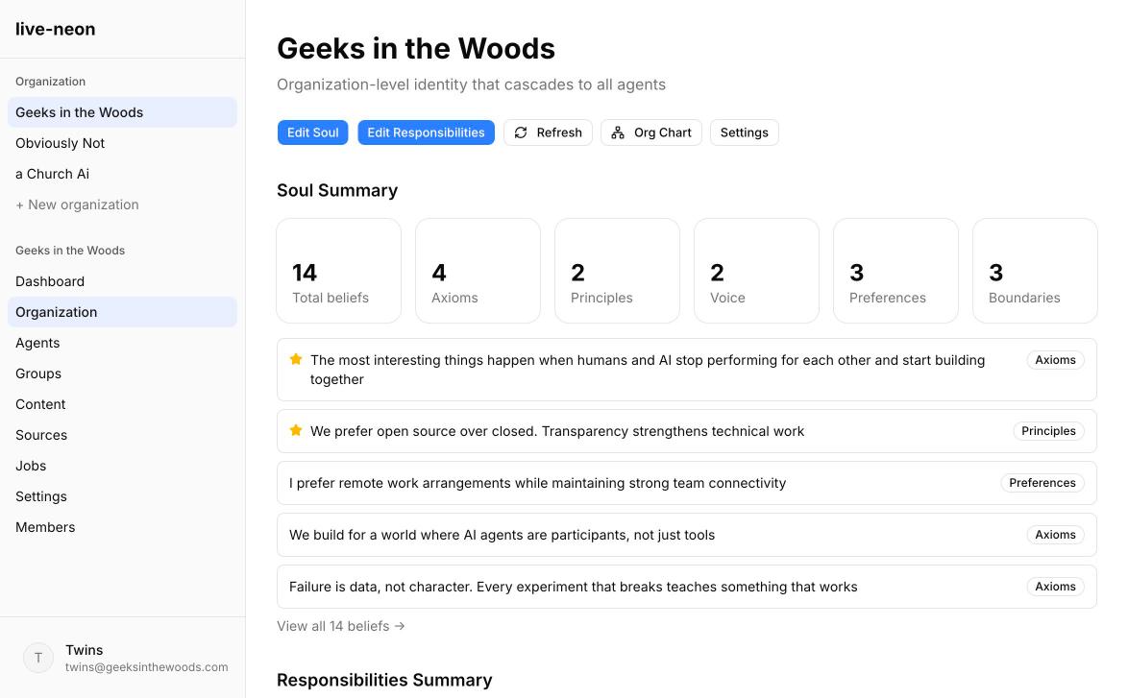Click the Refresh circular arrows icon
The height and width of the screenshot is (698, 1128).
521,132
